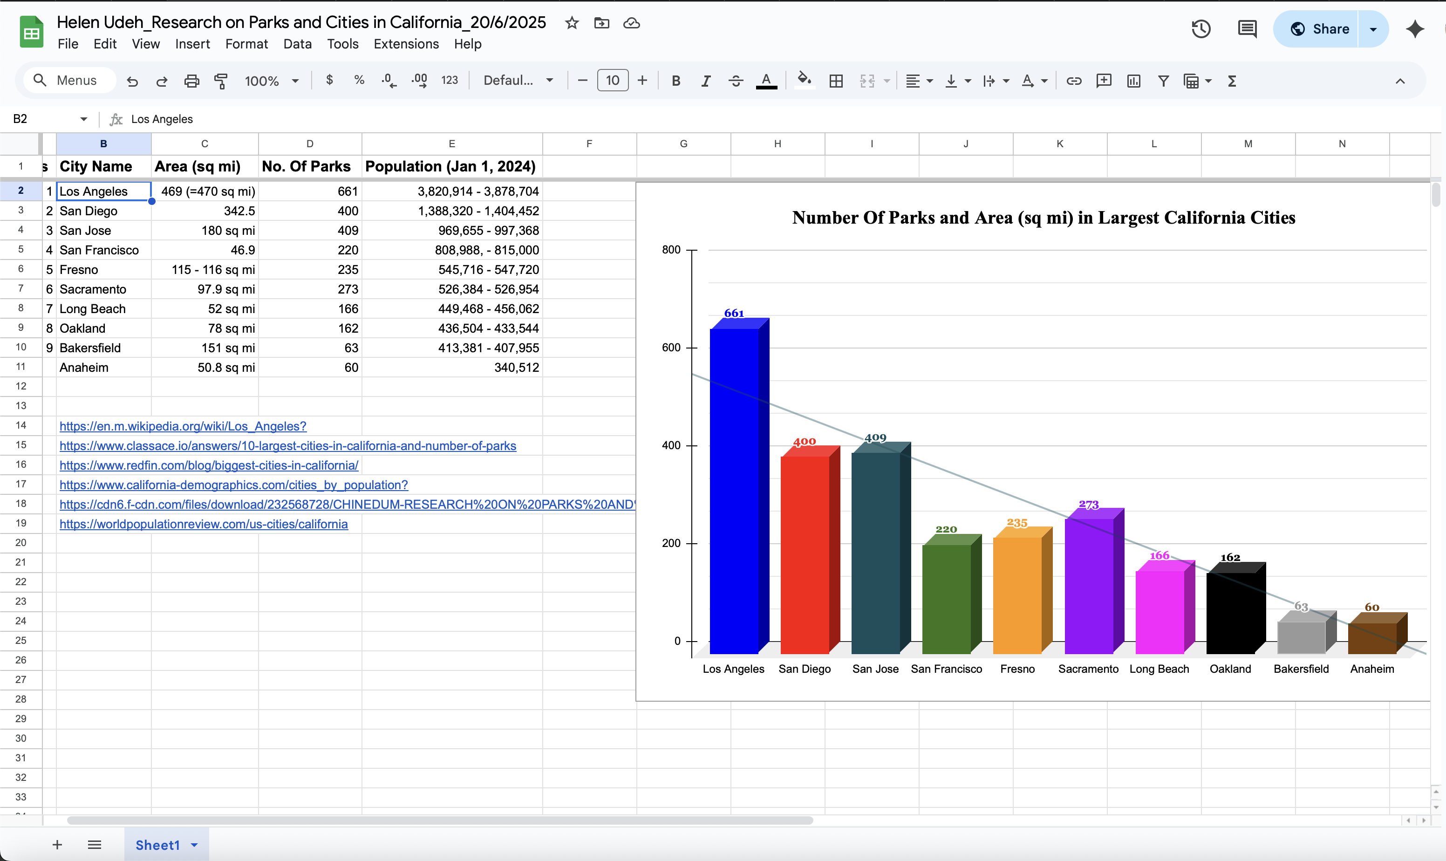The image size is (1446, 861).
Task: Add a new sheet with plus
Action: click(x=57, y=845)
